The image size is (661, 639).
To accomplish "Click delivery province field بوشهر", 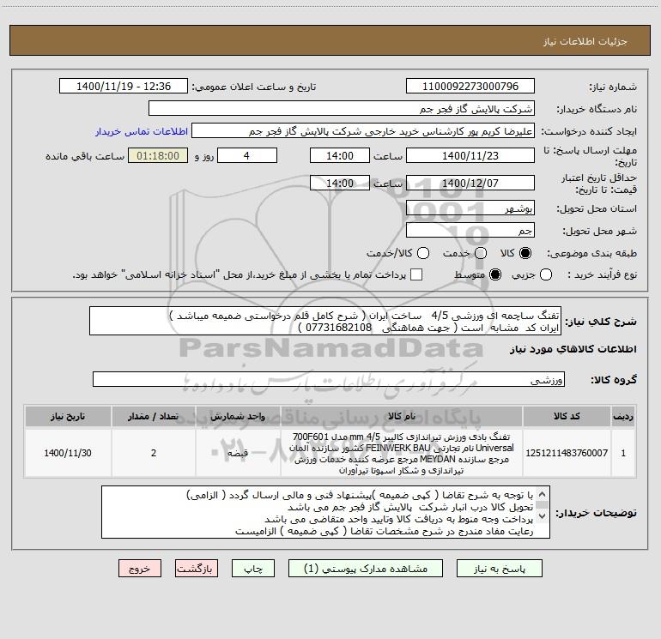I will tap(470, 208).
